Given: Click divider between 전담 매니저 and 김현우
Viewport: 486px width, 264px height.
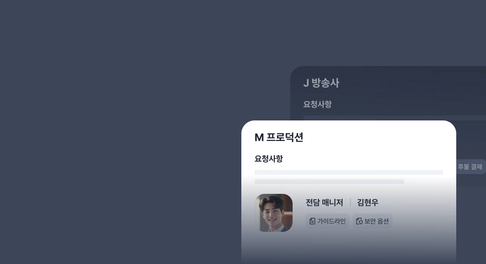Looking at the screenshot, I should tap(350, 203).
